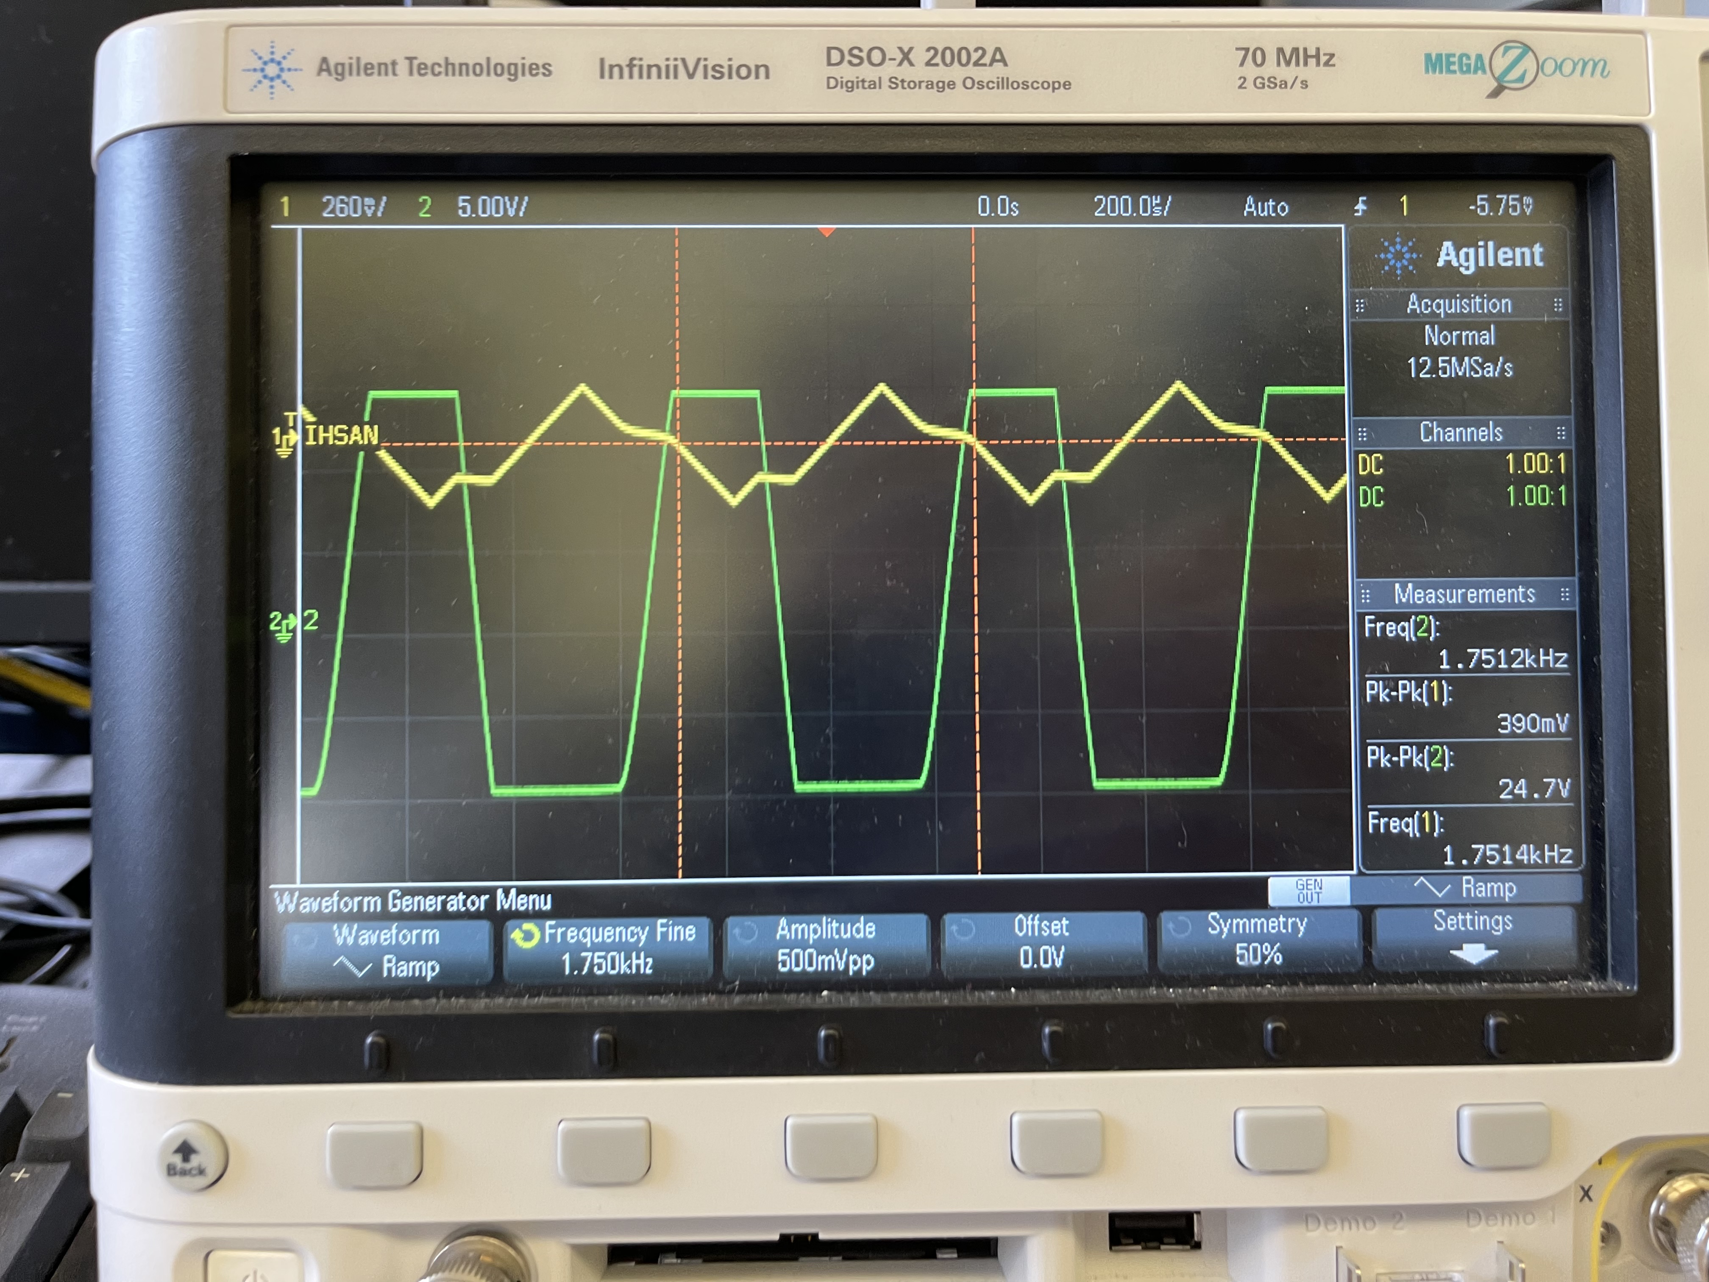This screenshot has height=1282, width=1709.
Task: Click the Freq(2) 1.7512kHz measurement
Action: 1467,643
